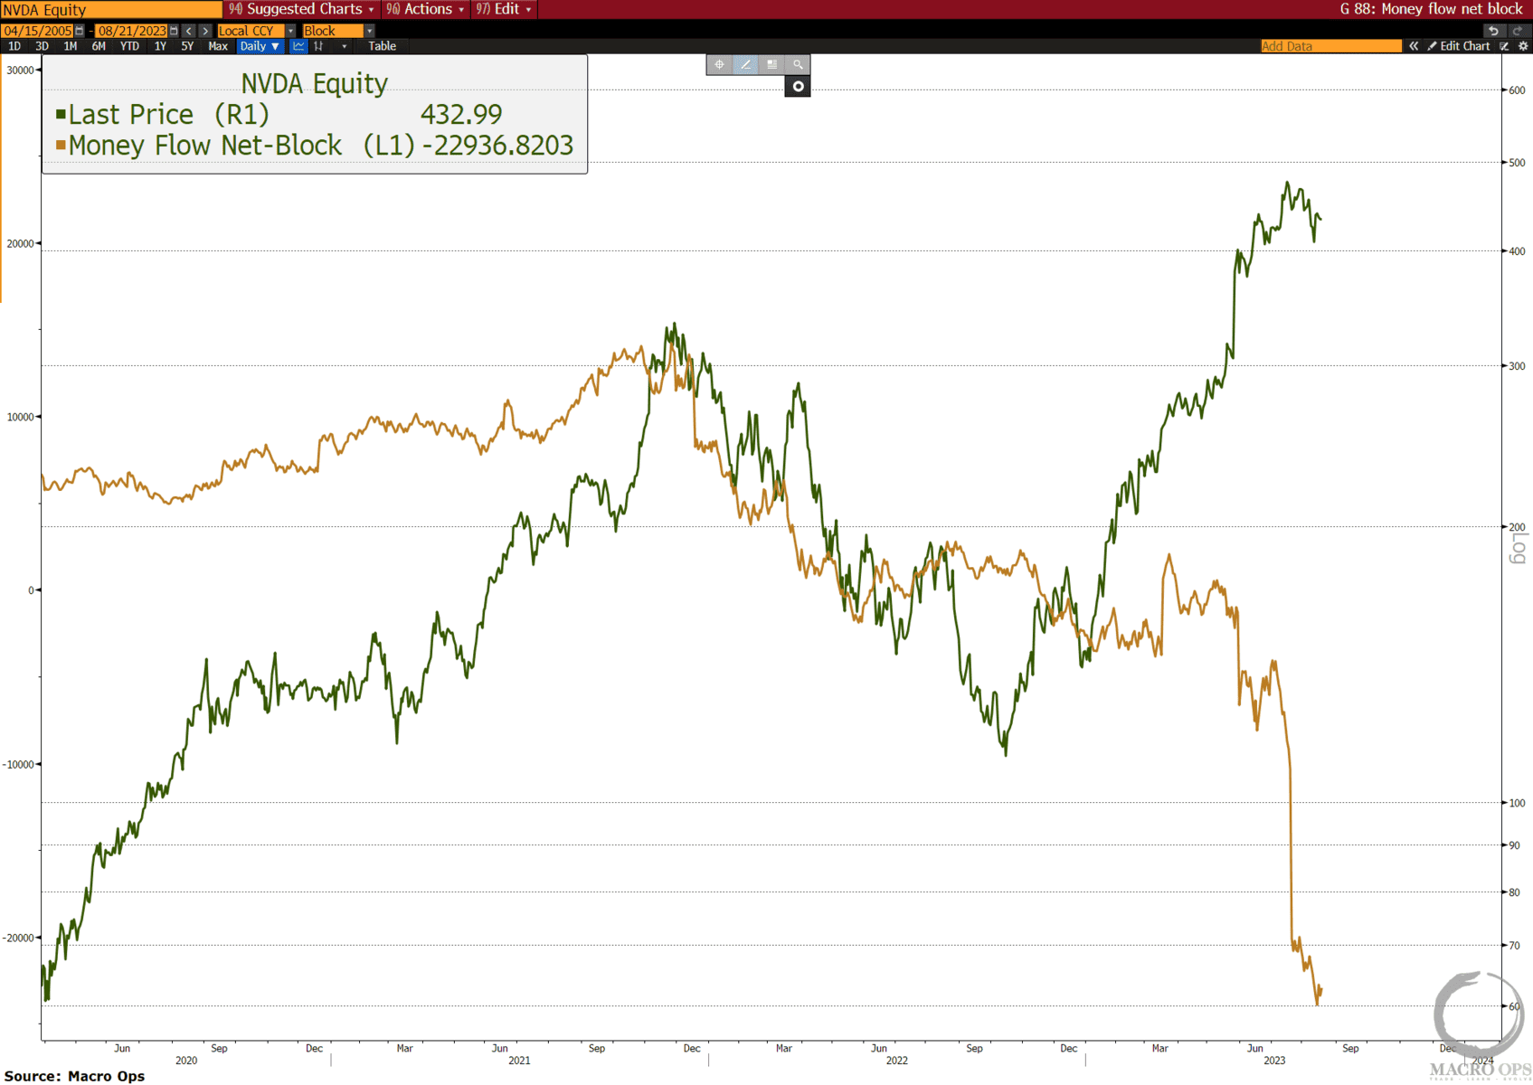The width and height of the screenshot is (1533, 1085).
Task: Set range to 5Y
Action: pyautogui.click(x=187, y=46)
